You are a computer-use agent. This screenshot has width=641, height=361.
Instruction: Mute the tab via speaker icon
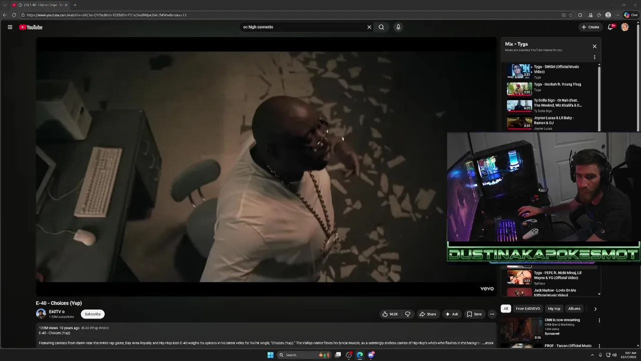(20, 5)
